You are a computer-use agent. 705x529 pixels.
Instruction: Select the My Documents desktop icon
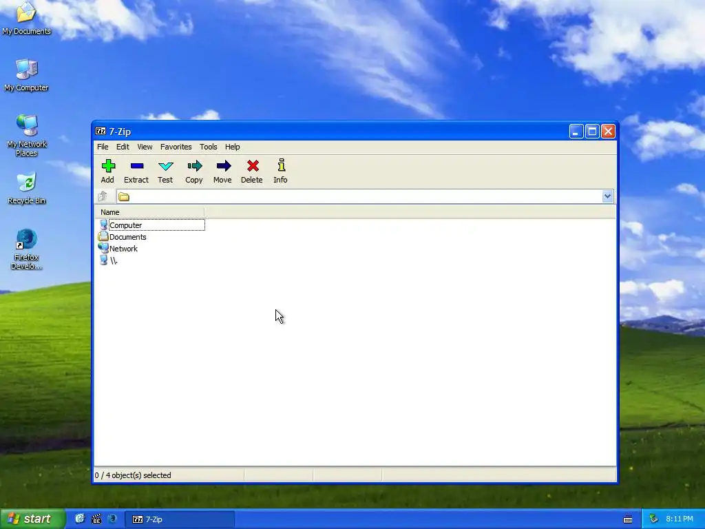point(26,18)
